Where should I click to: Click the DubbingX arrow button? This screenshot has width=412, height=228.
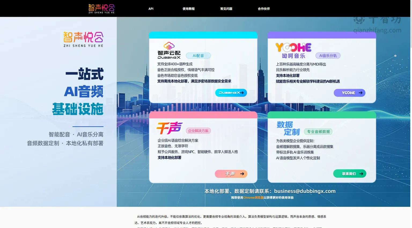click(231, 93)
